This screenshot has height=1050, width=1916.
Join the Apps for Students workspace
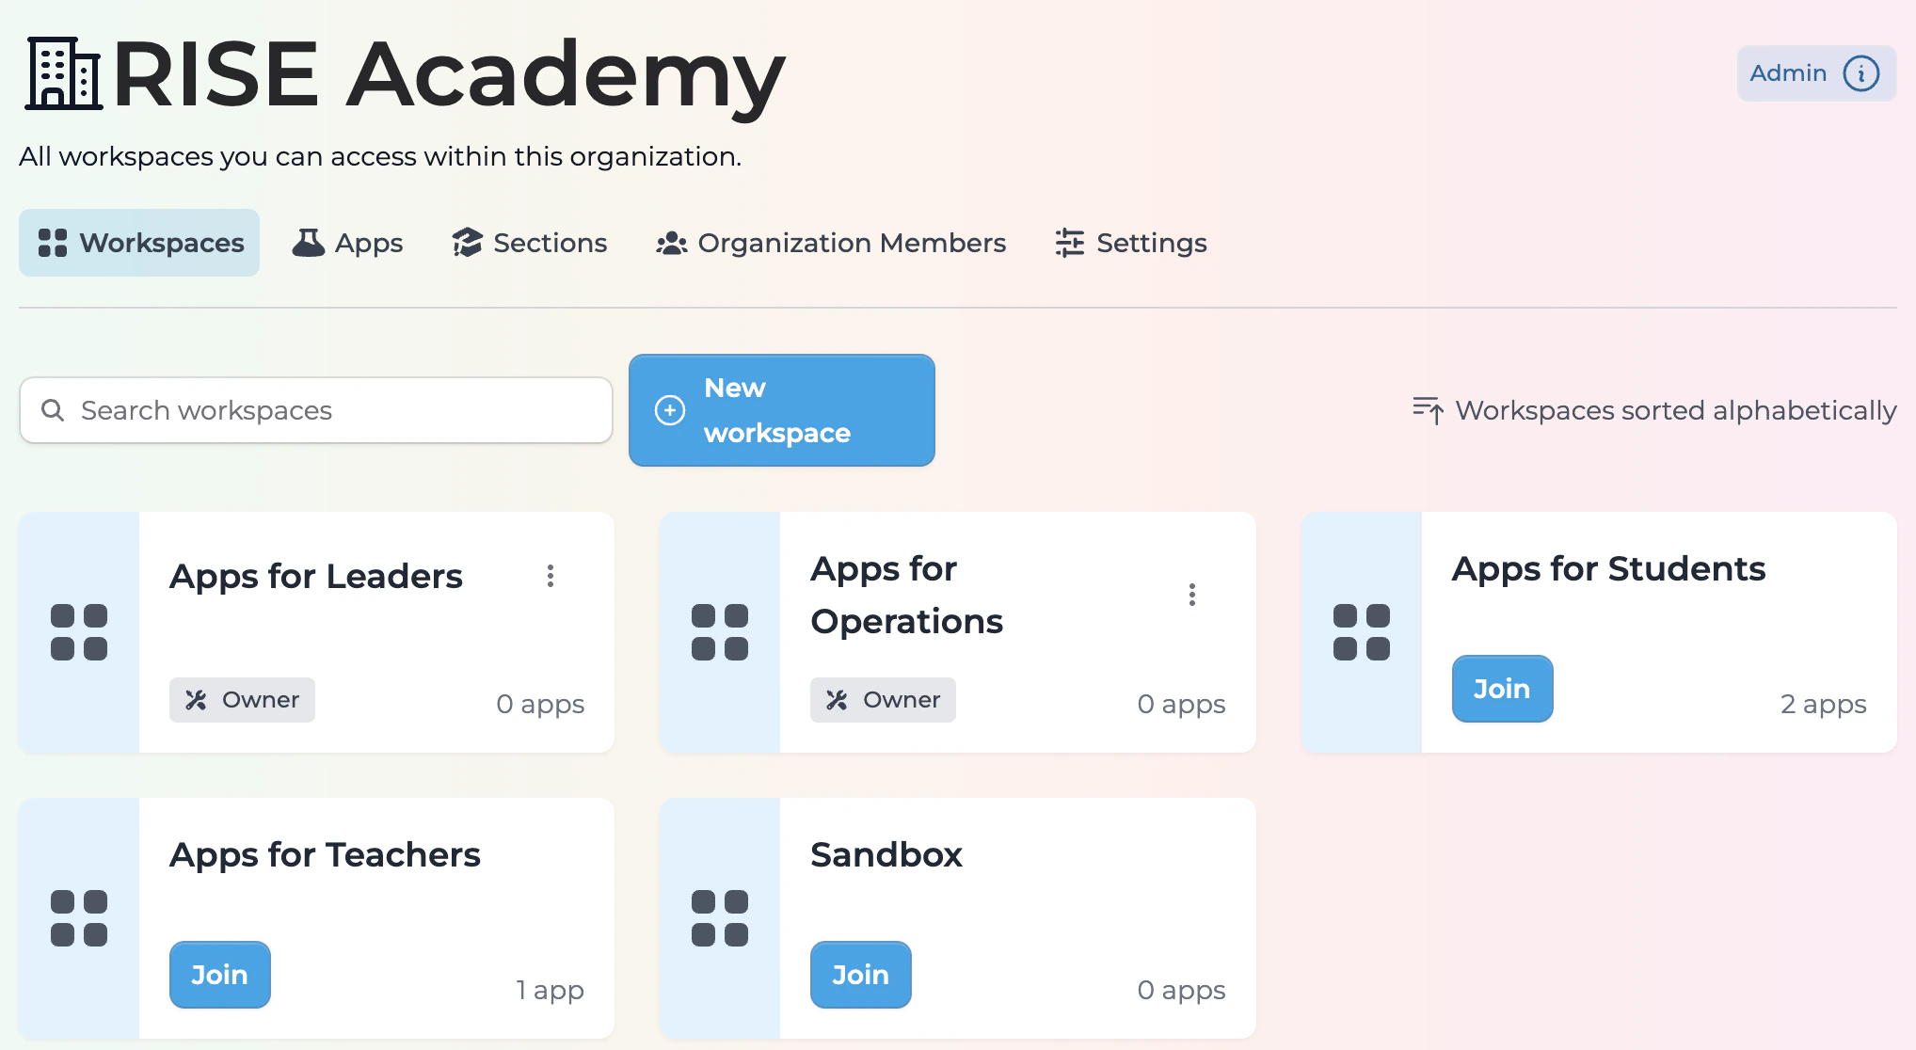(x=1502, y=689)
